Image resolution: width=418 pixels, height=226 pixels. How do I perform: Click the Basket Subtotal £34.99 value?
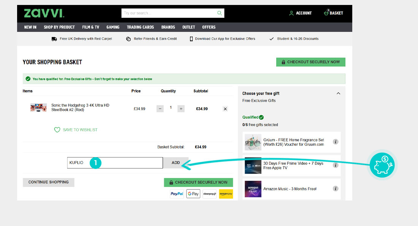[x=201, y=147]
